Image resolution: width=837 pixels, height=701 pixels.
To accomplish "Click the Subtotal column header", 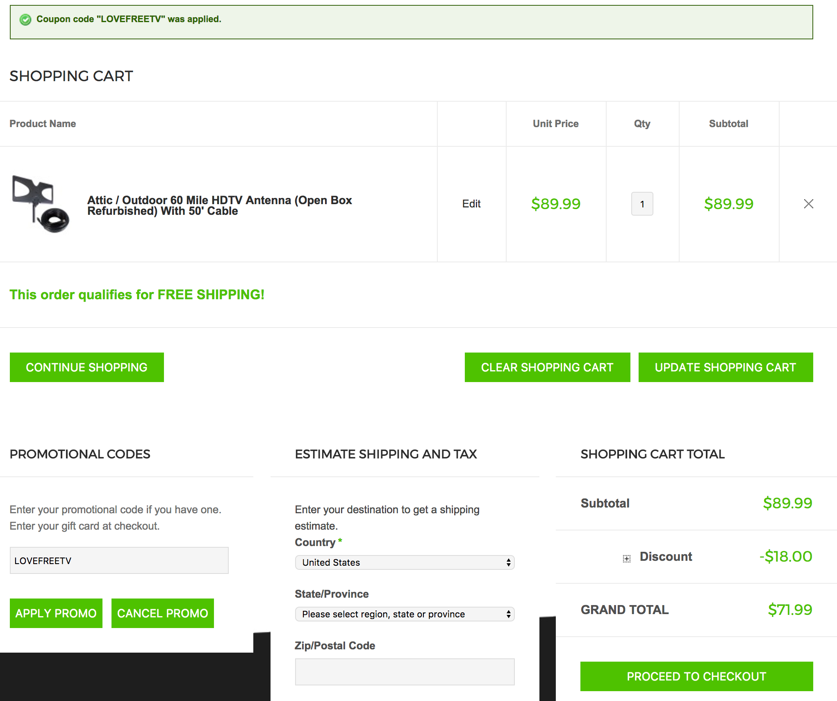I will pyautogui.click(x=728, y=124).
